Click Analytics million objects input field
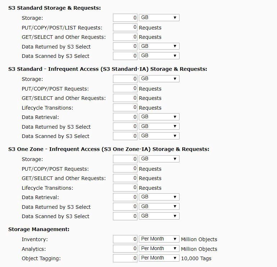 point(125,249)
